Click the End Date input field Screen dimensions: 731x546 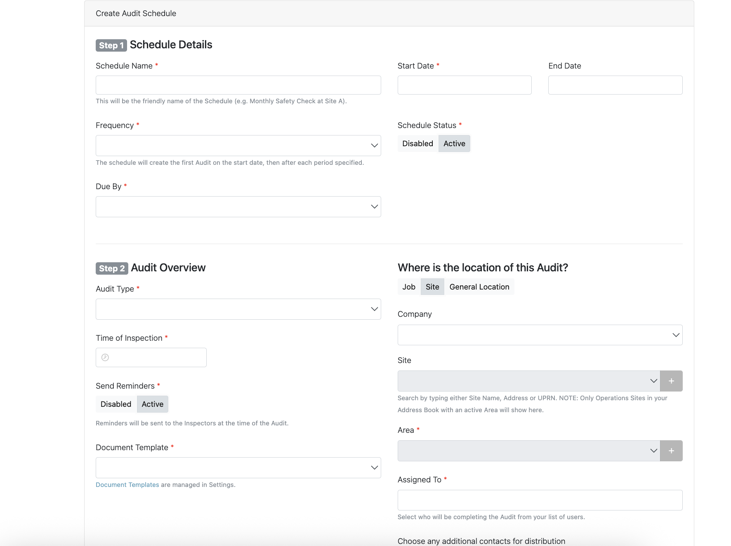(615, 85)
